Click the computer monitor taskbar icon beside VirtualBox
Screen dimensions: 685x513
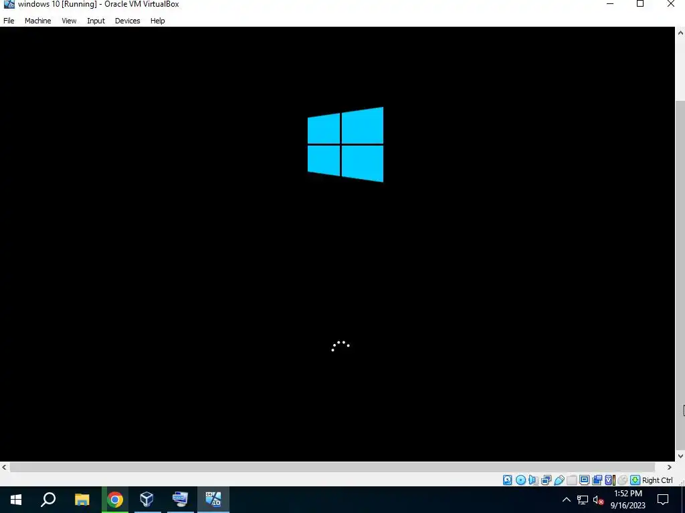[x=181, y=500]
